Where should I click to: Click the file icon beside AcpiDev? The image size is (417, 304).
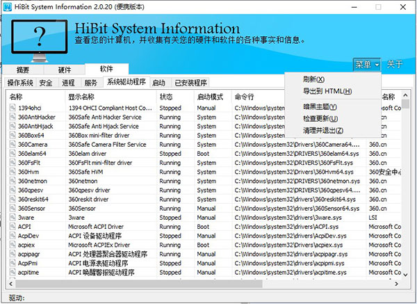point(13,236)
